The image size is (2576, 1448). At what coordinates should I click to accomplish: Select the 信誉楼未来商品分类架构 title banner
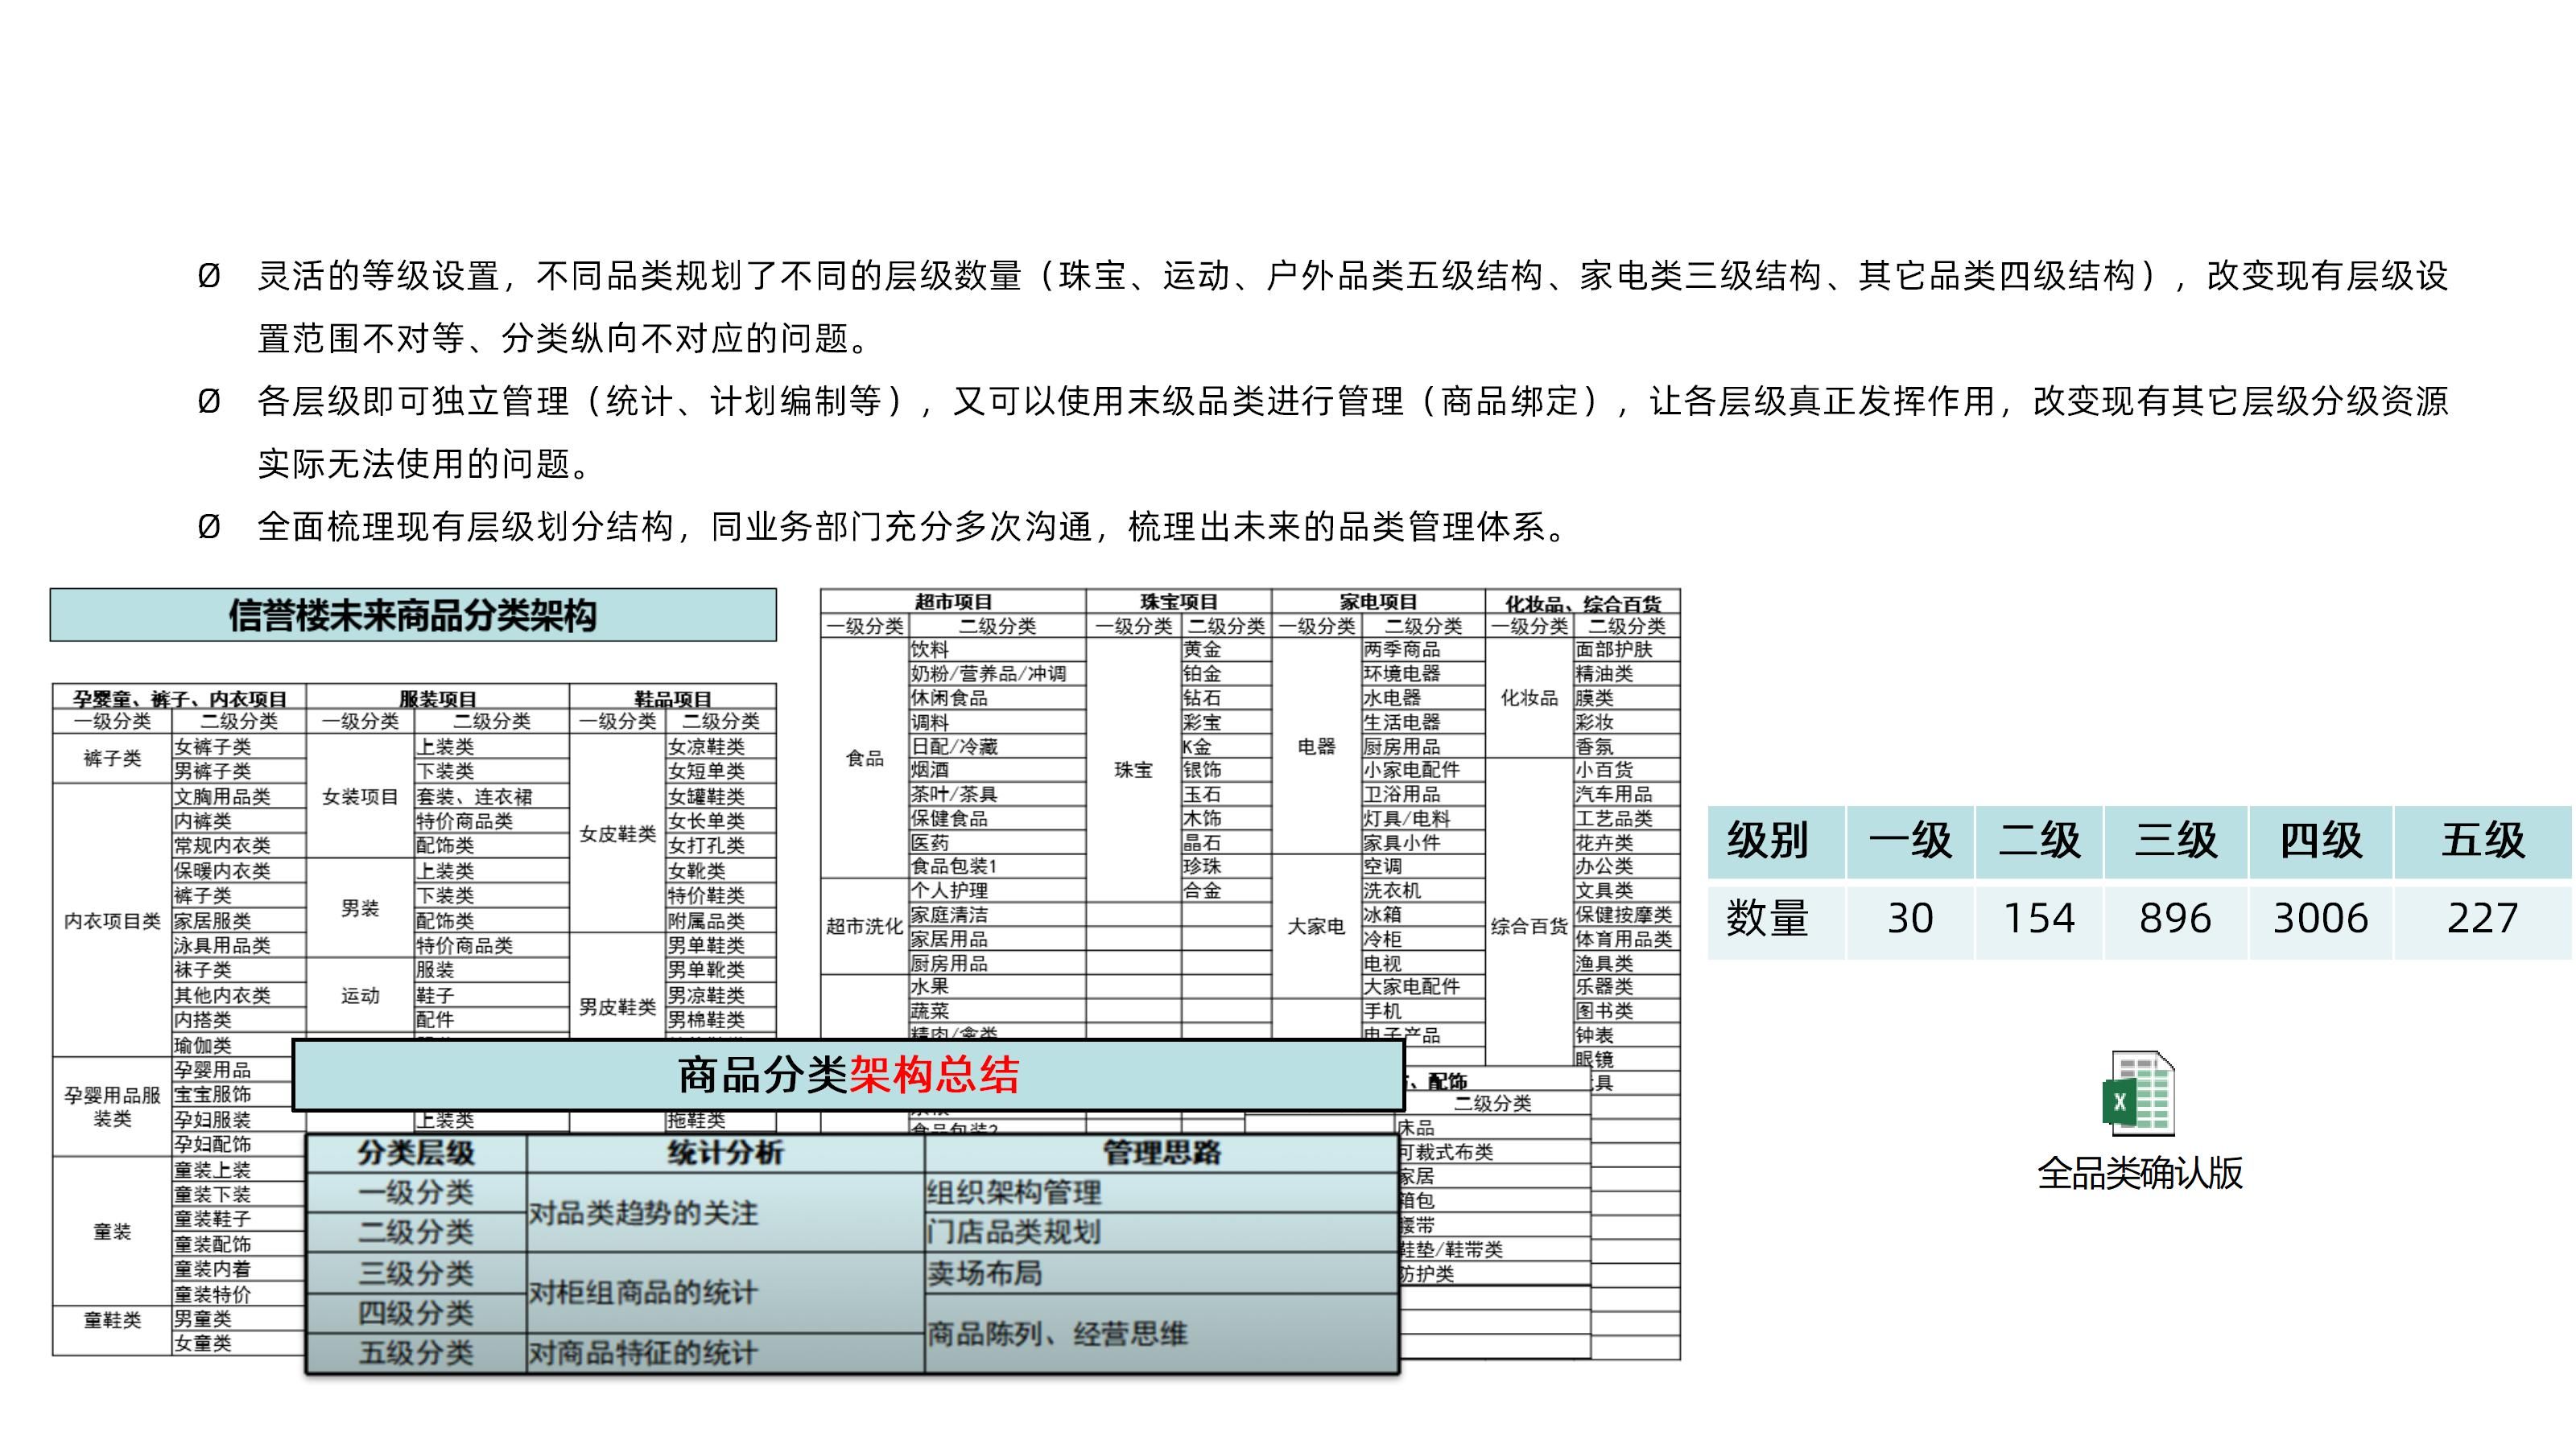point(412,615)
